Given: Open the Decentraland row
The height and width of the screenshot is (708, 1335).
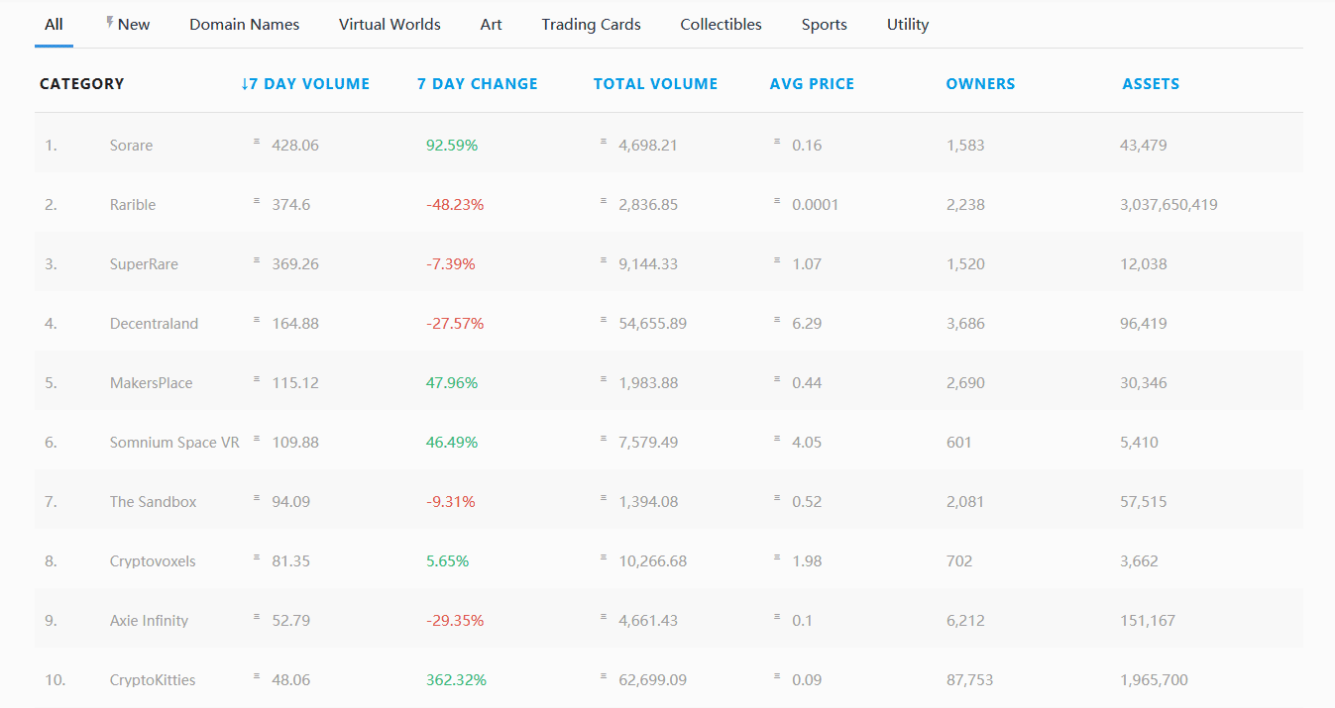Looking at the screenshot, I should (669, 323).
